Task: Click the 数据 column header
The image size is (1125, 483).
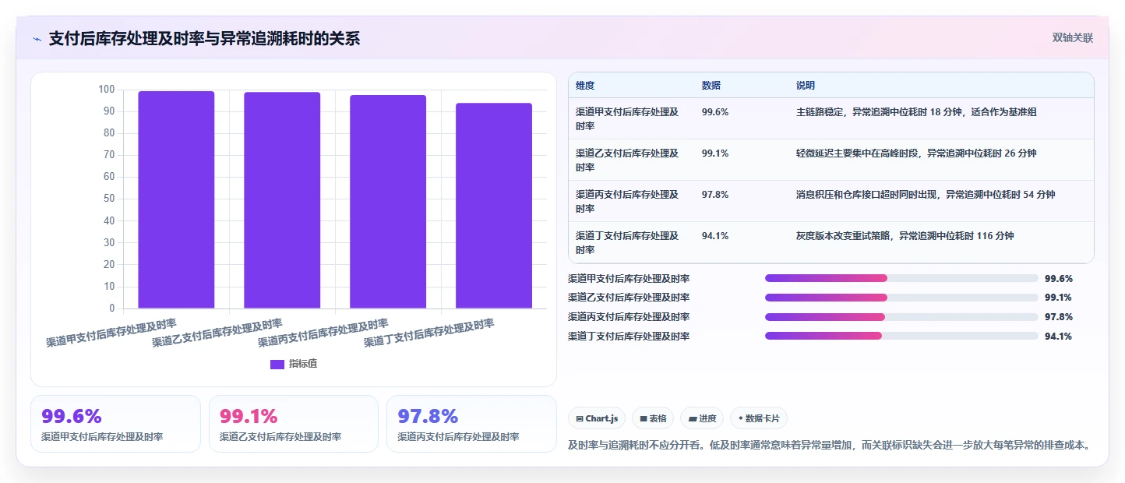Action: click(711, 86)
